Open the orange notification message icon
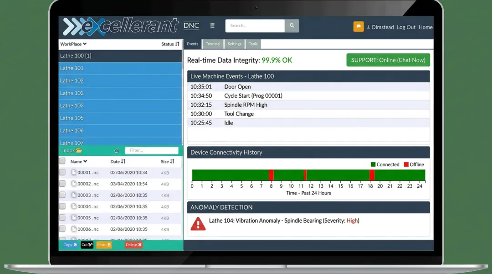 359,27
